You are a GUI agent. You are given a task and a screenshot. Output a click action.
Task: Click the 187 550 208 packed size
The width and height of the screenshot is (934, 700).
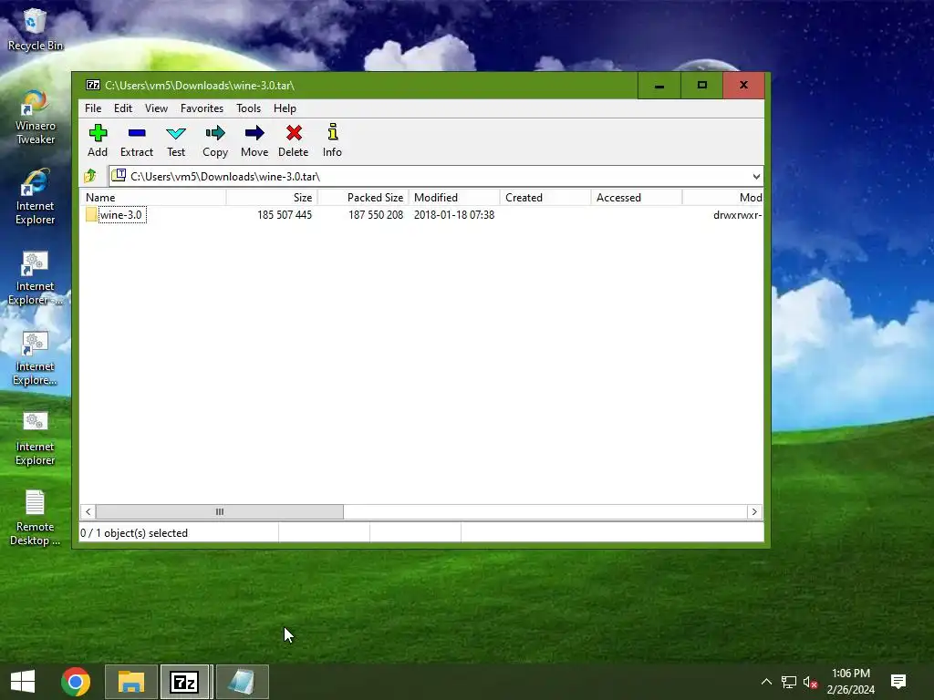tap(375, 215)
